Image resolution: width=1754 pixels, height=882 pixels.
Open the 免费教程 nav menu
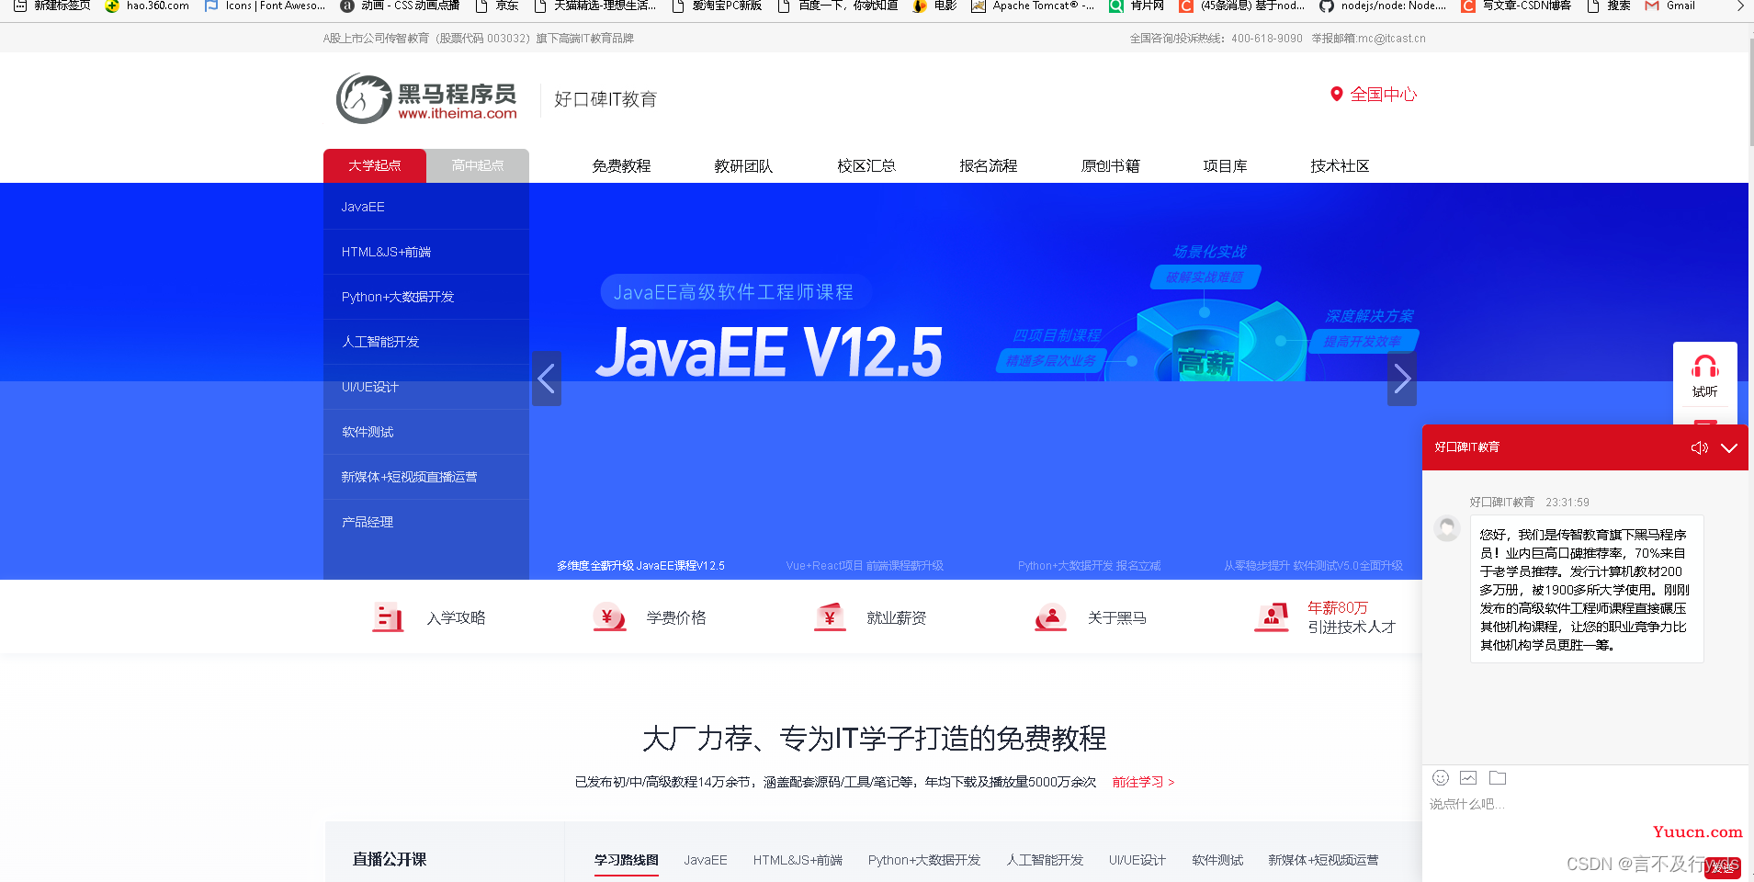point(621,166)
